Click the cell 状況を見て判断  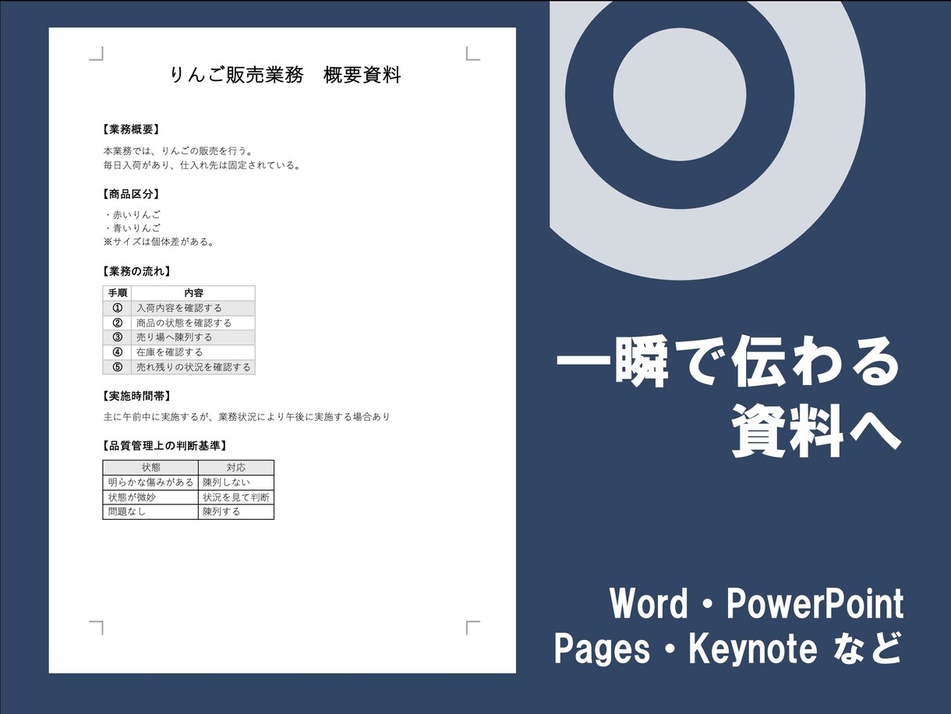click(236, 497)
